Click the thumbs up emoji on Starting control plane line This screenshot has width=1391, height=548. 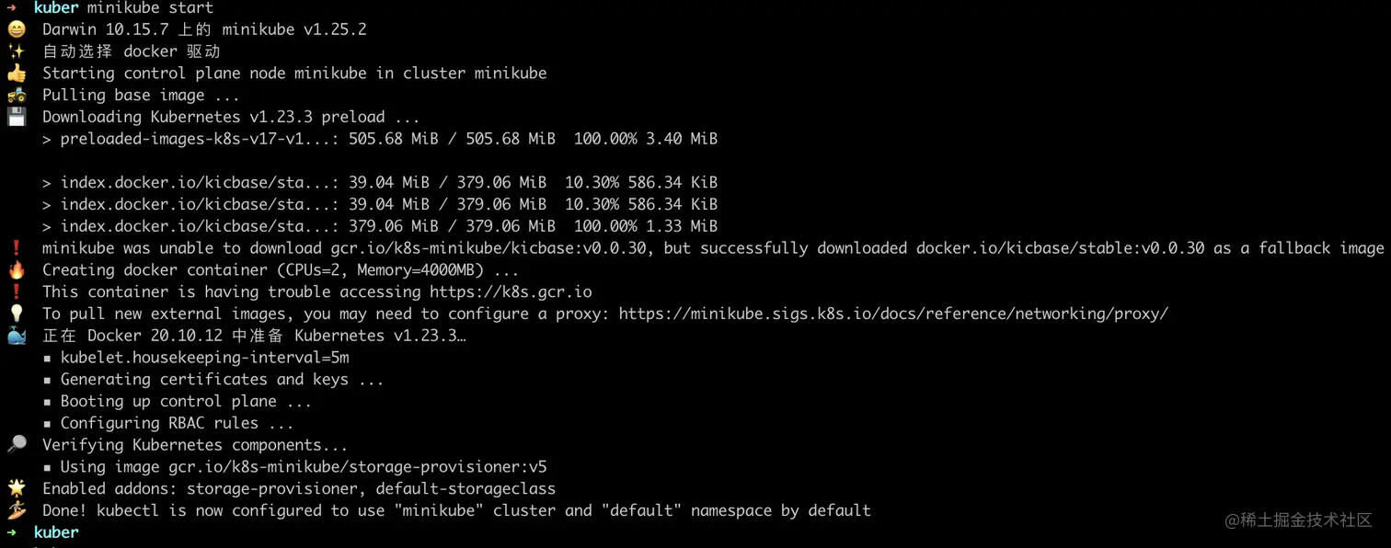coord(16,74)
